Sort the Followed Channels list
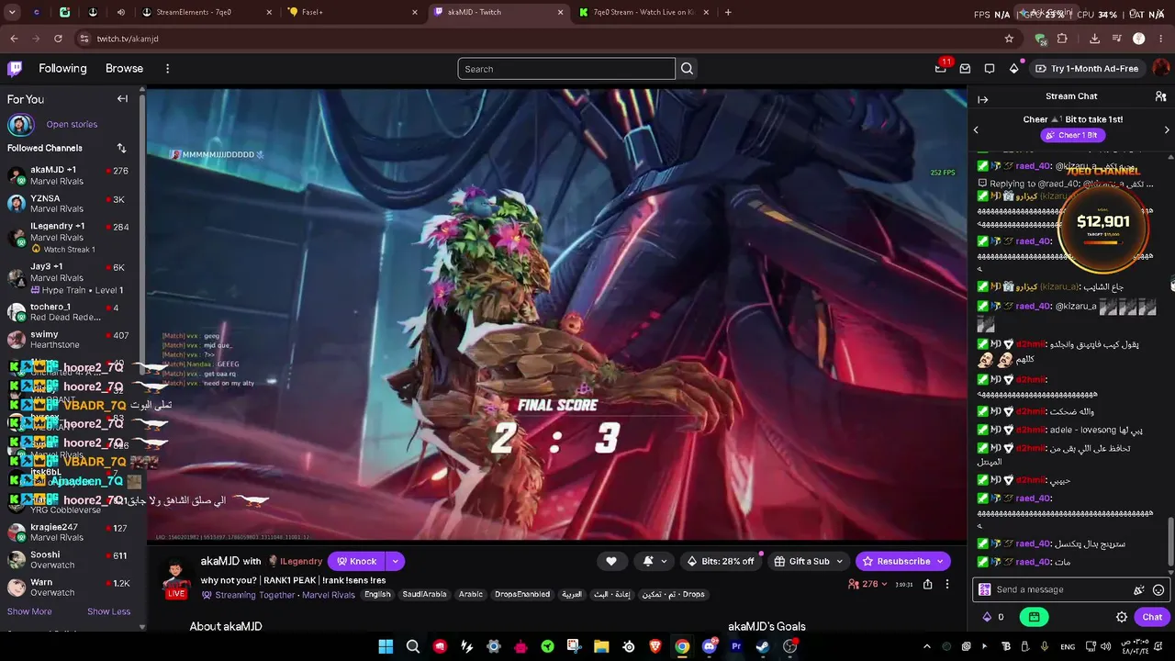Viewport: 1175px width, 661px height. tap(121, 148)
